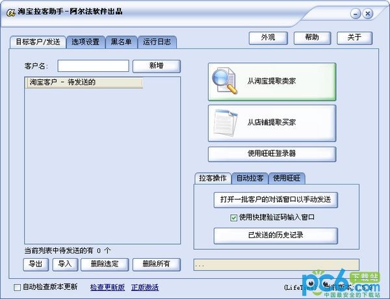Click the 外观 button
The image size is (390, 299).
click(268, 38)
